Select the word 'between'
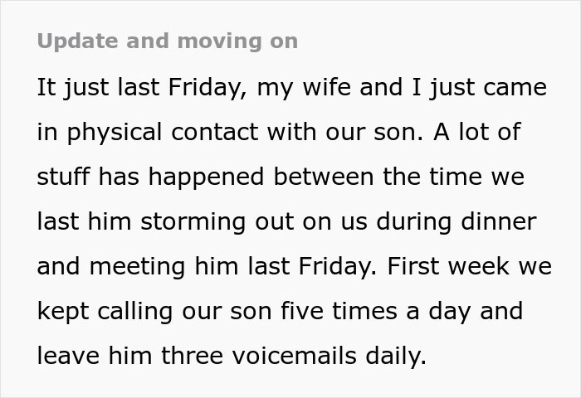Viewport: 581px width, 398px height. [x=339, y=177]
